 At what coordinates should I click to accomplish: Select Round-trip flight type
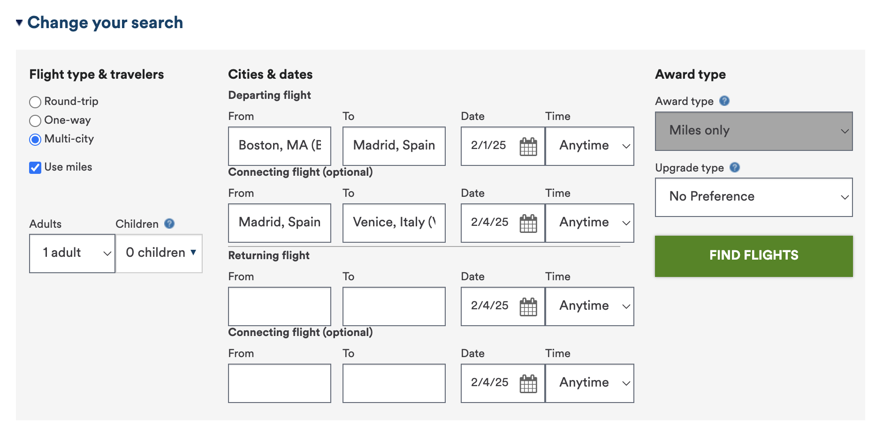[35, 102]
